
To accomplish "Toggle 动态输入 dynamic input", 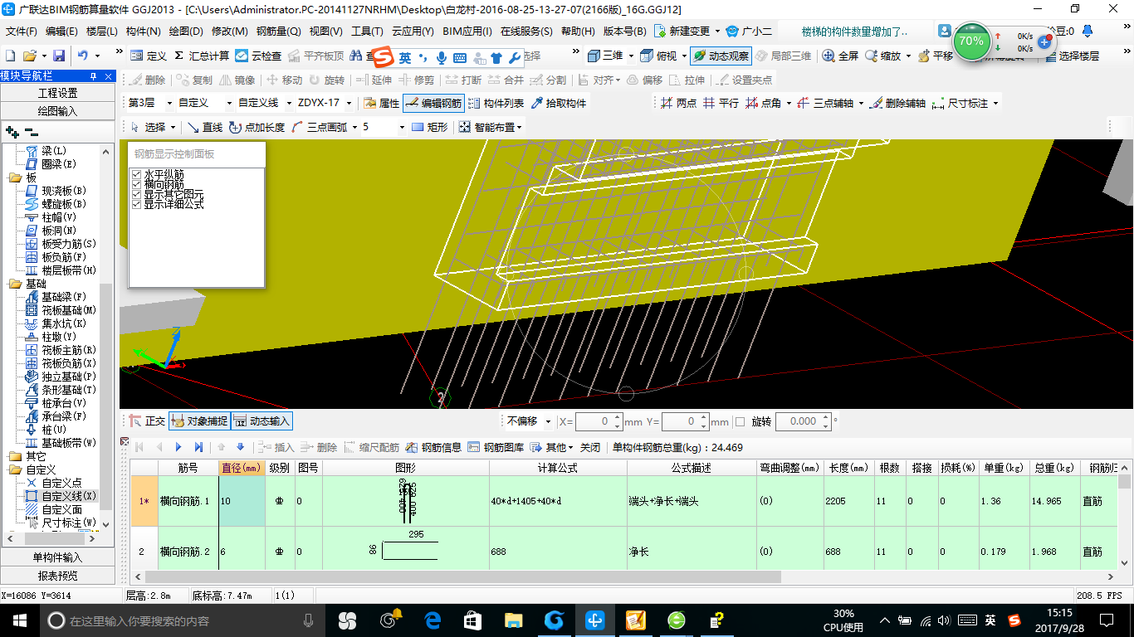I will pyautogui.click(x=262, y=421).
